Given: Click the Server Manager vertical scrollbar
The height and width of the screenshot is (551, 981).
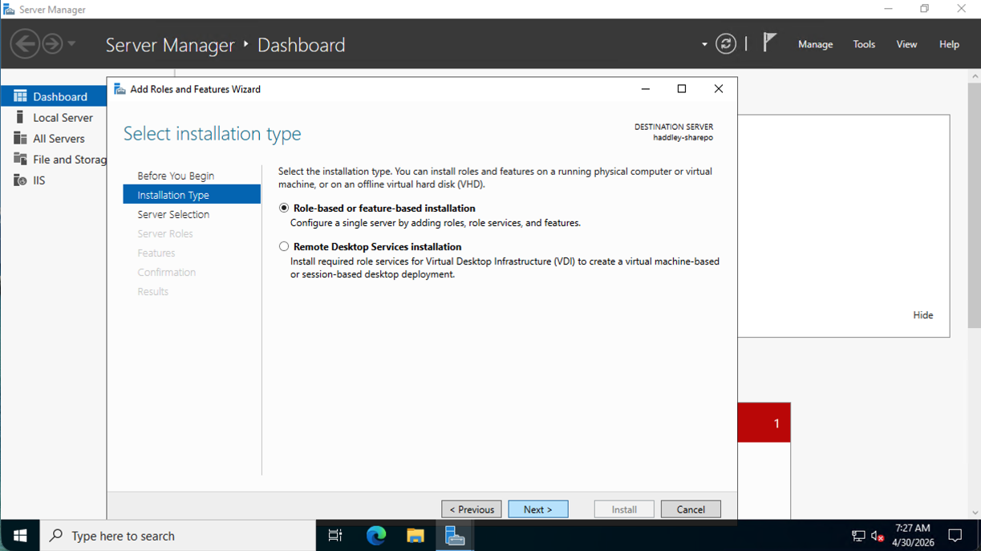Looking at the screenshot, I should 975,205.
